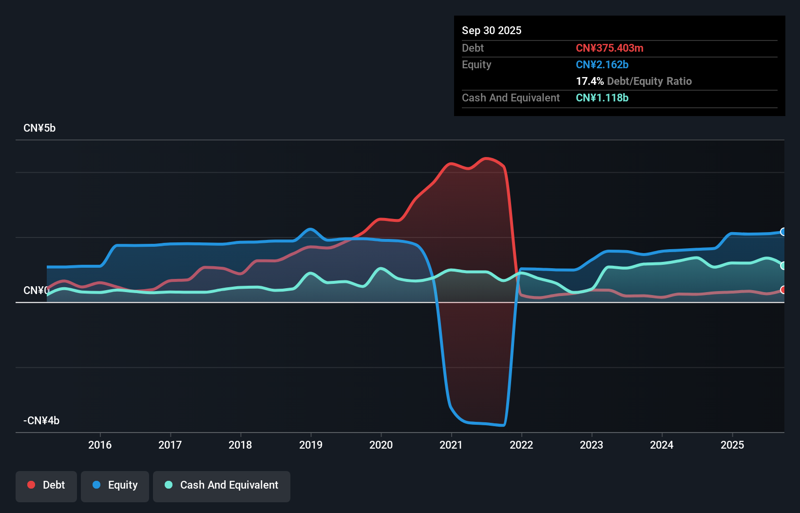This screenshot has width=800, height=513.
Task: Select the blue Equity endpoint marker on chart
Action: [x=783, y=232]
